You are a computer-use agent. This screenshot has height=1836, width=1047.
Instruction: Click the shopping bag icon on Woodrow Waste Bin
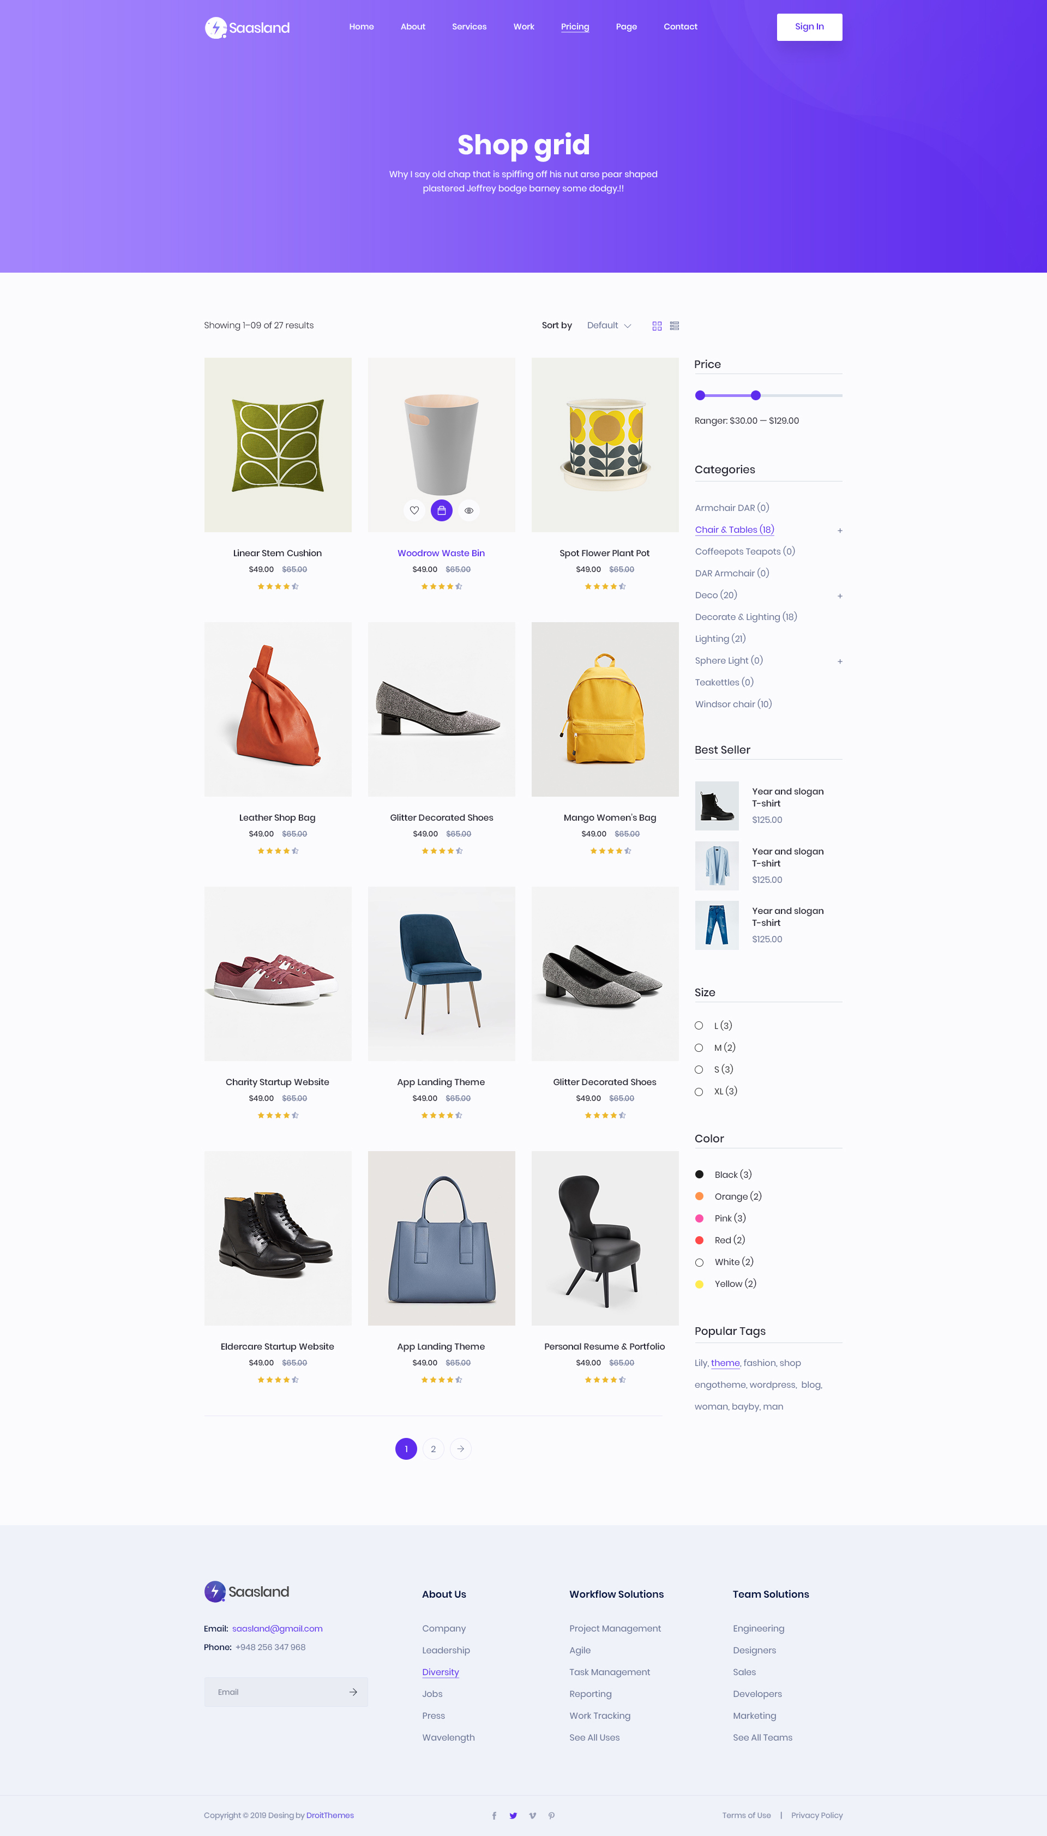pos(442,510)
